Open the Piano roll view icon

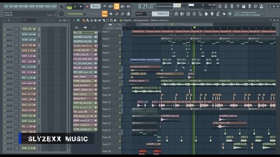click(182, 14)
